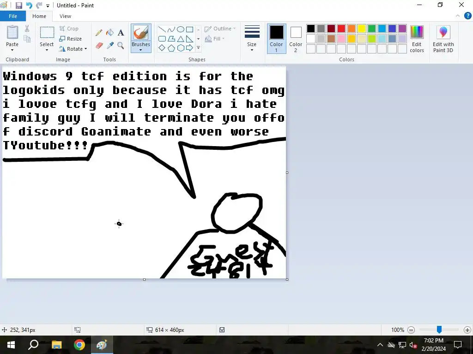Switch to the View tab
Viewport: 473px width, 354px height.
(65, 16)
